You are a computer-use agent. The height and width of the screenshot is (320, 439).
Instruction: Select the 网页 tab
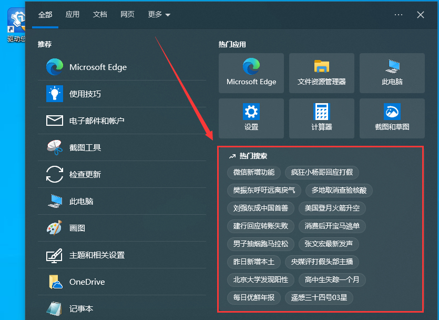point(127,15)
